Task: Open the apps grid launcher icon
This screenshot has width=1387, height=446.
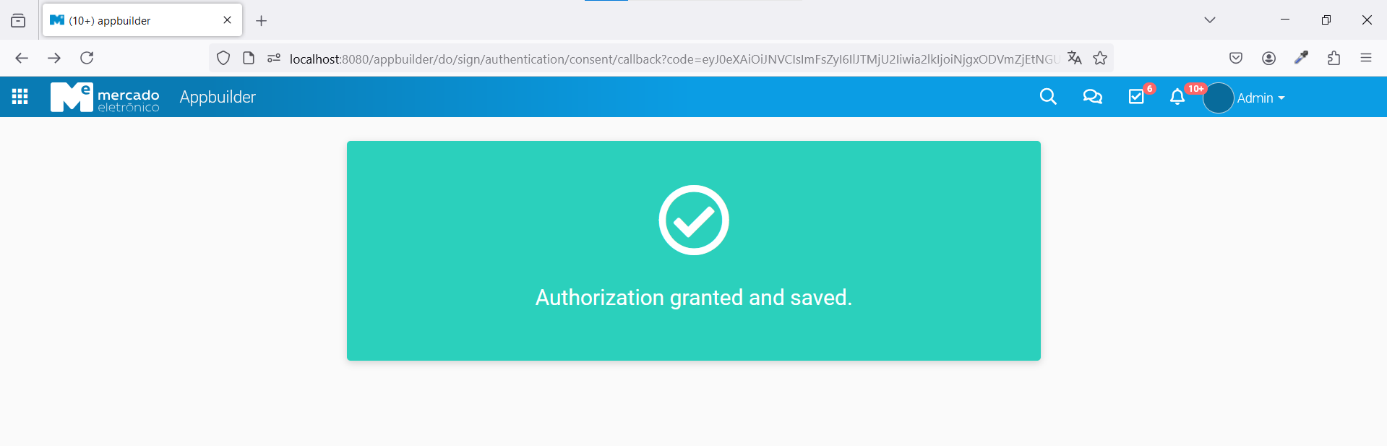Action: click(x=20, y=97)
